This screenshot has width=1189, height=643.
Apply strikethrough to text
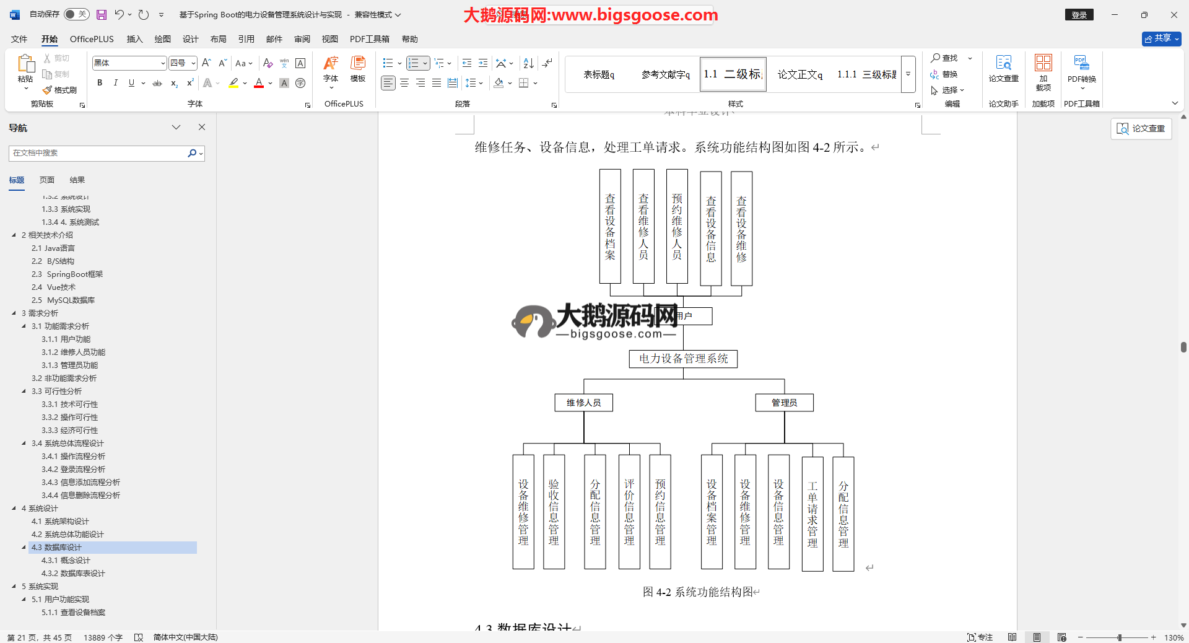coord(157,83)
